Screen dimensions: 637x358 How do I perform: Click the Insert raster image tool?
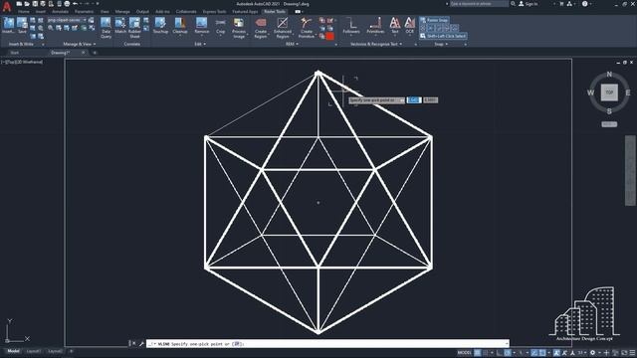(x=9, y=25)
